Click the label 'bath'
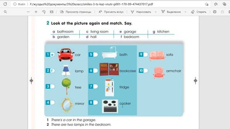This screenshot has height=129, width=230. coord(123,55)
